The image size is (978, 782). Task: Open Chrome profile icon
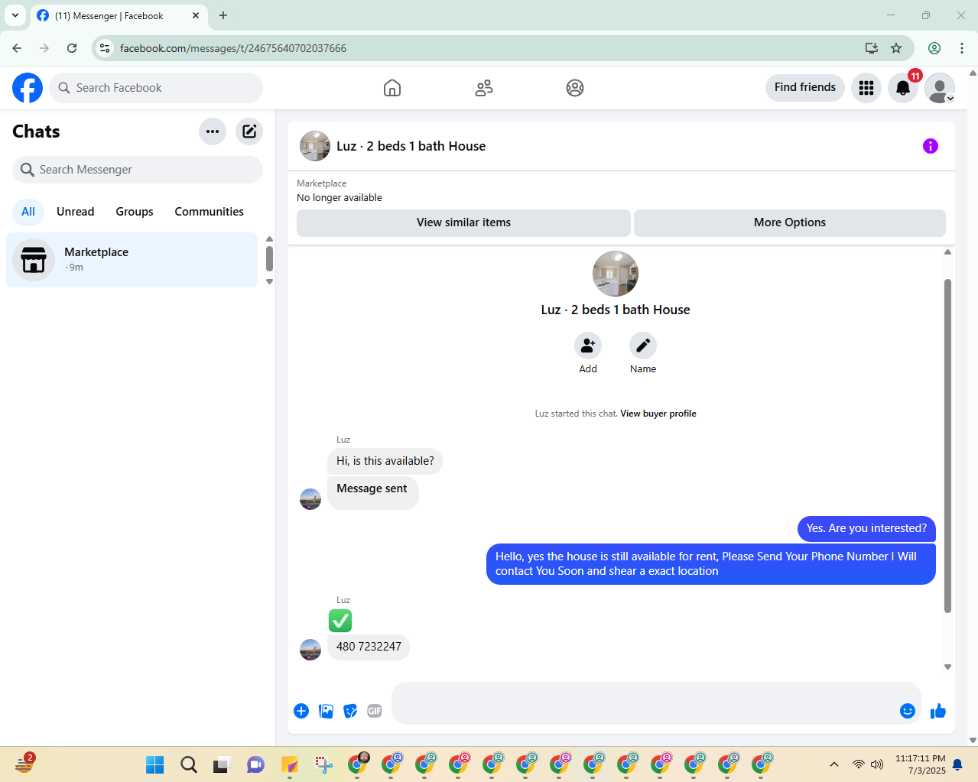click(x=934, y=48)
